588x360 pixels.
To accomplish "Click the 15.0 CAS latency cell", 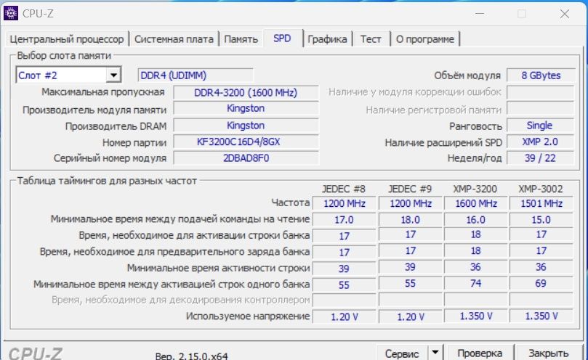I will [541, 219].
